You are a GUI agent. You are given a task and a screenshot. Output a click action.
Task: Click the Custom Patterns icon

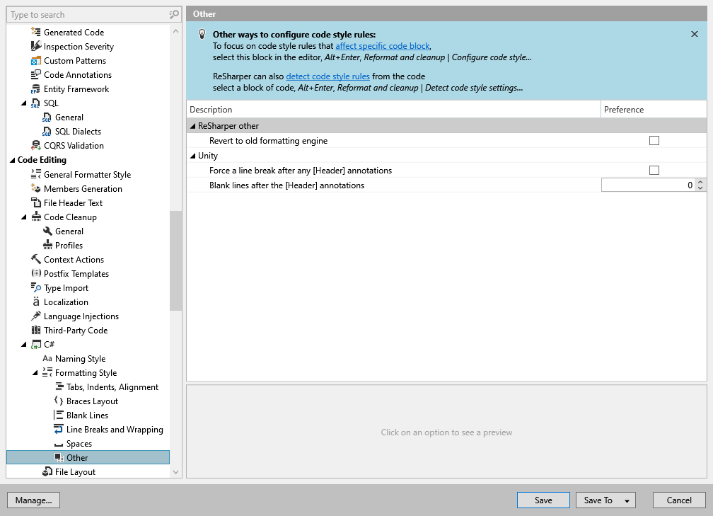[36, 61]
